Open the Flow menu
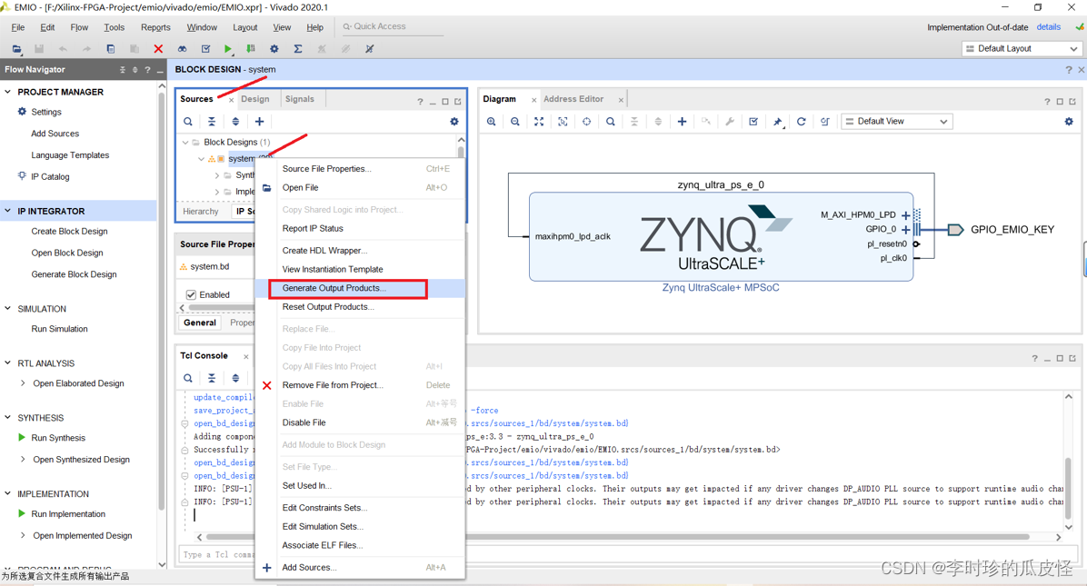1087x586 pixels. click(79, 27)
